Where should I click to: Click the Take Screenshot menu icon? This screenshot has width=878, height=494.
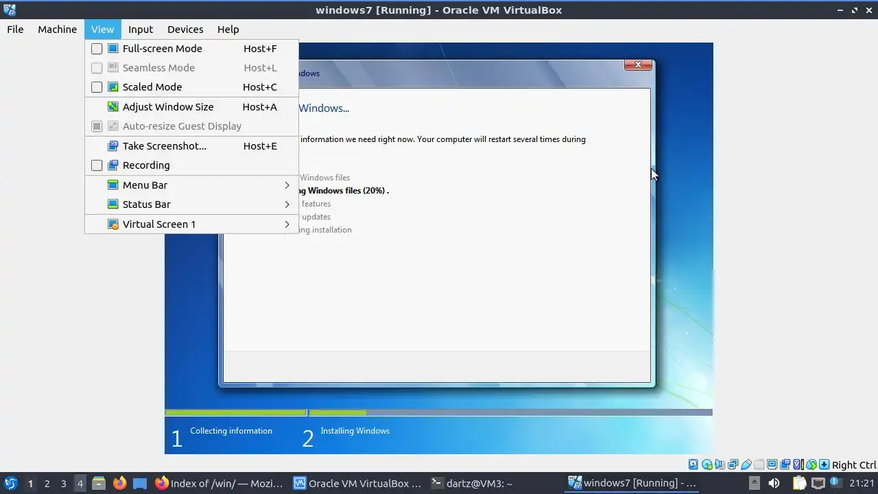tap(112, 145)
